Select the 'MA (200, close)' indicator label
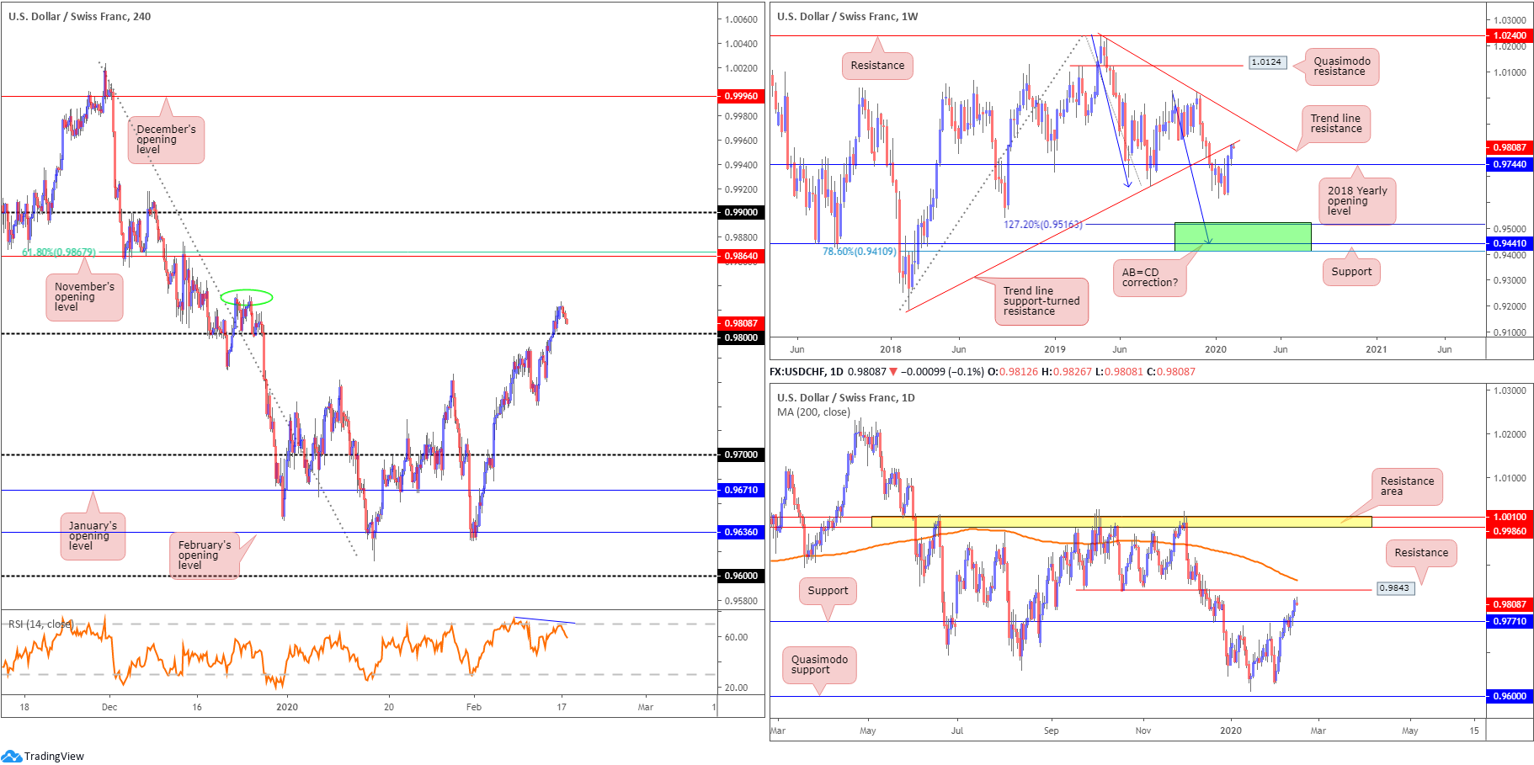 point(813,412)
